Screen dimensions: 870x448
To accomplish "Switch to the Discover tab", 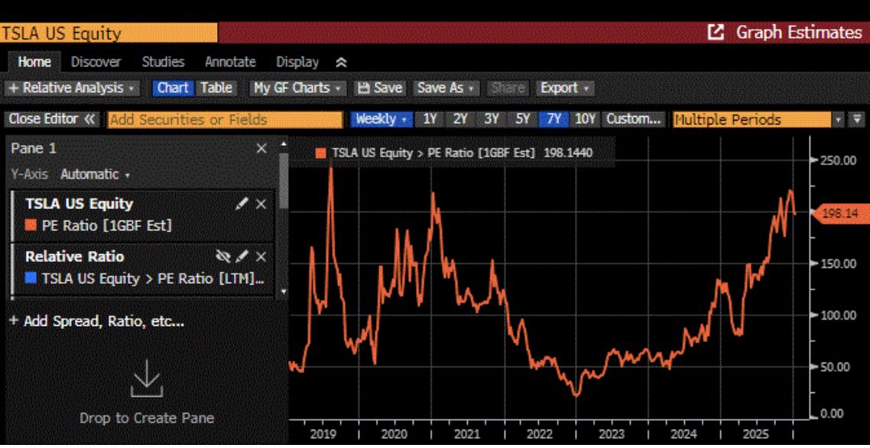I will point(96,62).
